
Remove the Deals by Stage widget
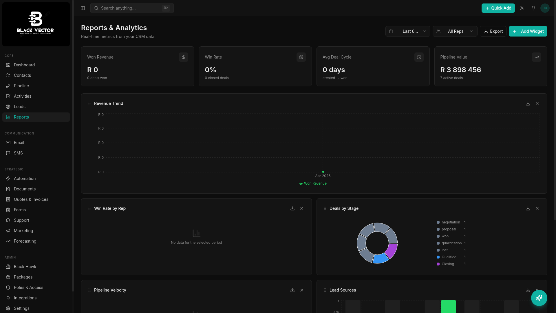tap(537, 208)
